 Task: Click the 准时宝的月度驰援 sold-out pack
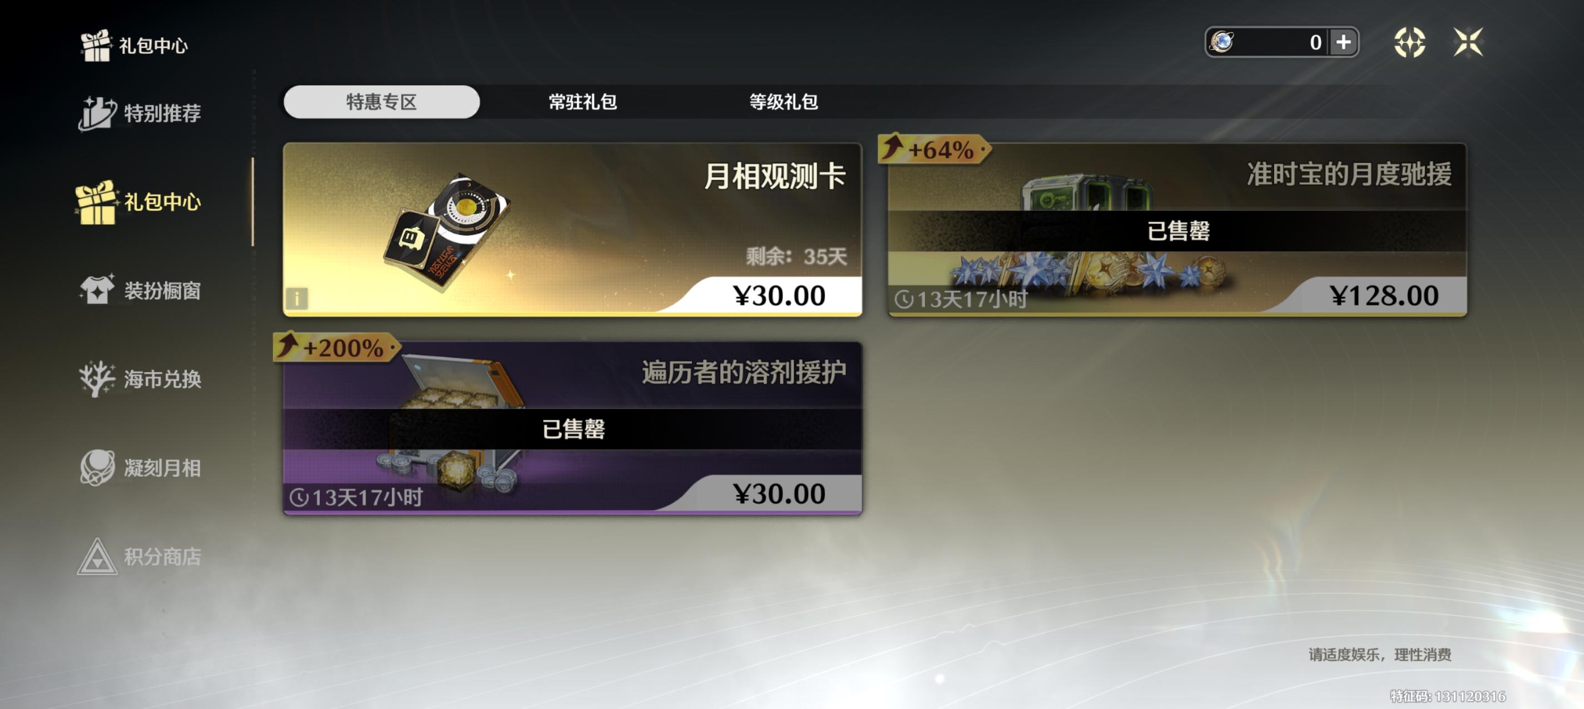tap(1177, 230)
